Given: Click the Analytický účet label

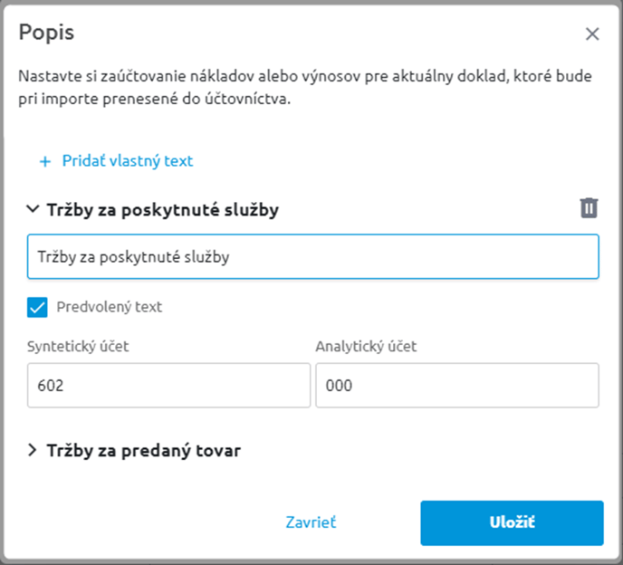Looking at the screenshot, I should coord(366,347).
